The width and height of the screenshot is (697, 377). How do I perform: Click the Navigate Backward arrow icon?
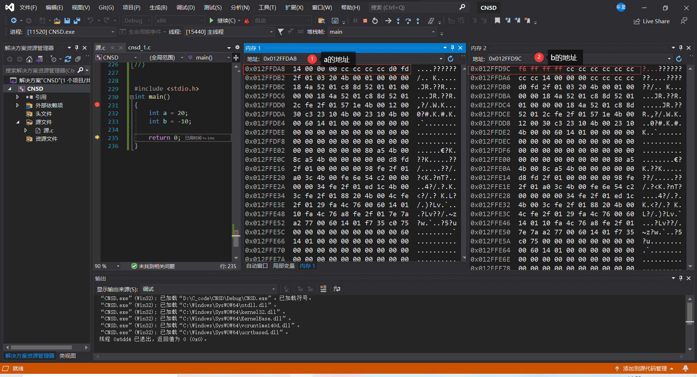click(x=14, y=21)
